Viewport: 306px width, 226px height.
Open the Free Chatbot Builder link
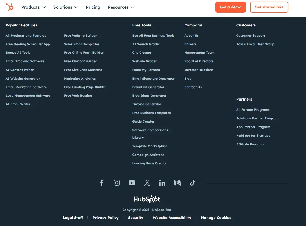click(80, 61)
